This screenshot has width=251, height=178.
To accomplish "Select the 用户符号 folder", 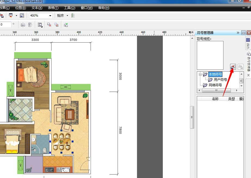I will 220,80.
